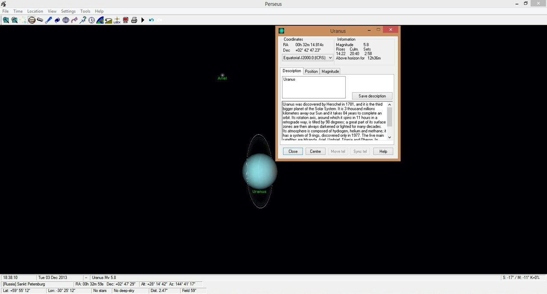Click the Close button in Uranus dialog

pos(293,151)
